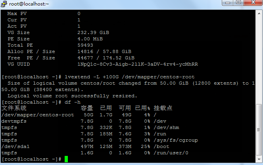Click 'Logical volume root successfully resized.' line
This screenshot has width=263, height=165.
[x=72, y=96]
